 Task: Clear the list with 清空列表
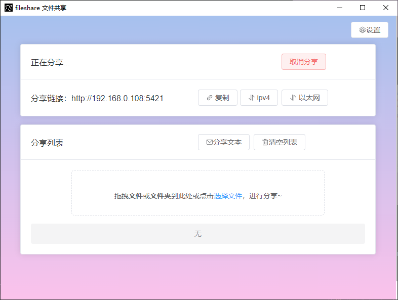[280, 142]
